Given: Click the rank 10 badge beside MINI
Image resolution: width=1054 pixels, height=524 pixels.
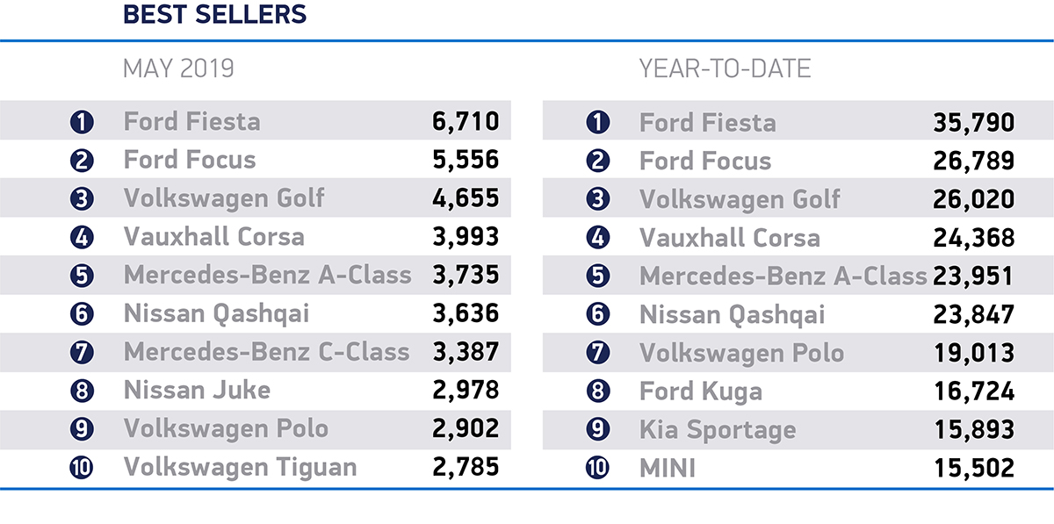Looking at the screenshot, I should point(597,468).
